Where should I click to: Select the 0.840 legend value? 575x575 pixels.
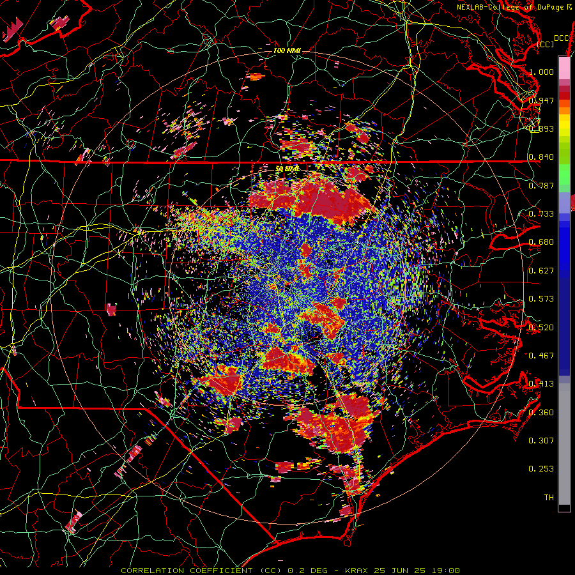tap(541, 157)
